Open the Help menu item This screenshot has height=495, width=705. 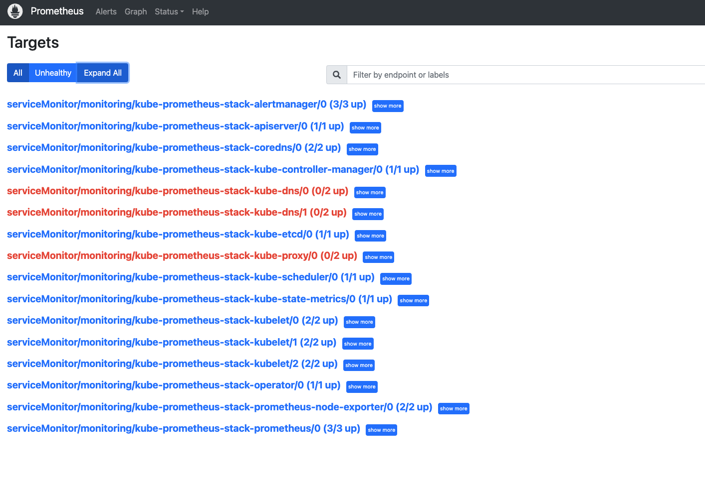coord(200,11)
